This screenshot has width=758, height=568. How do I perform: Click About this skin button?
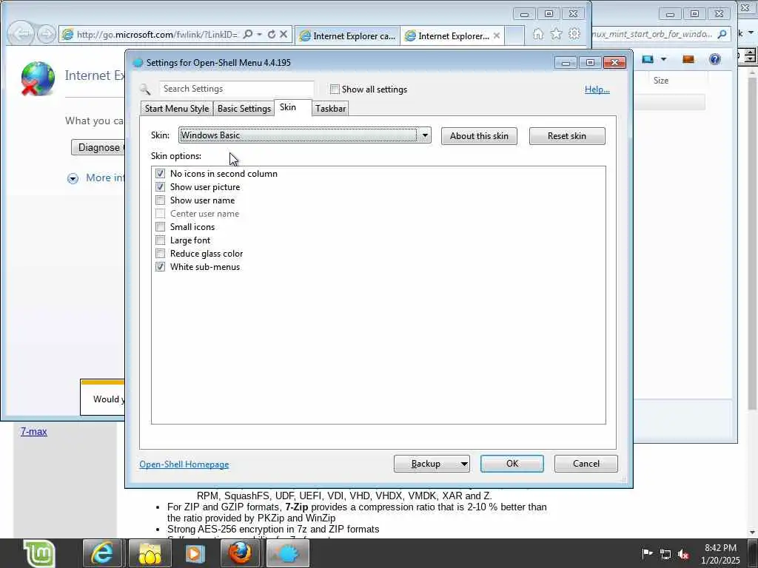[479, 136]
